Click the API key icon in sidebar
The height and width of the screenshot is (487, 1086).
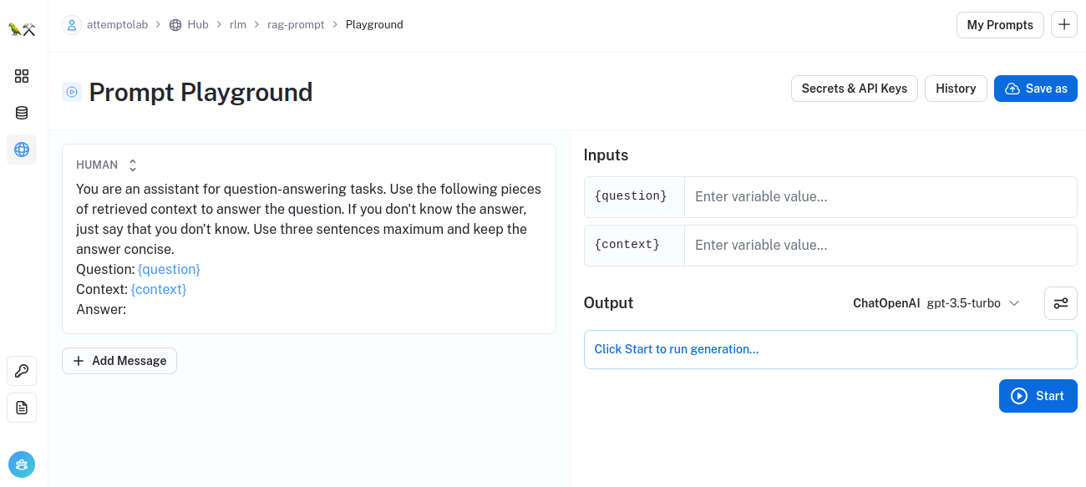point(22,371)
